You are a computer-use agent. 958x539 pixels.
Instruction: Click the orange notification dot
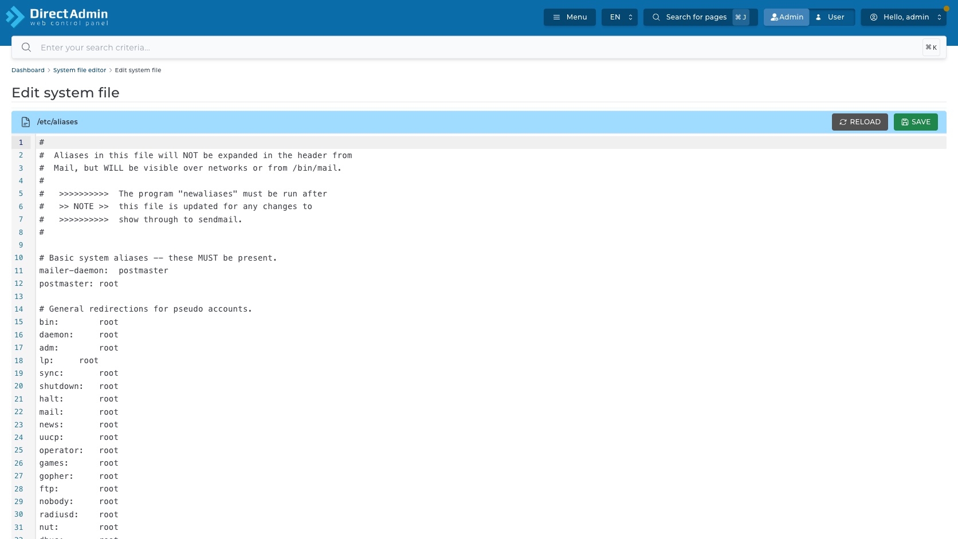coord(947,9)
